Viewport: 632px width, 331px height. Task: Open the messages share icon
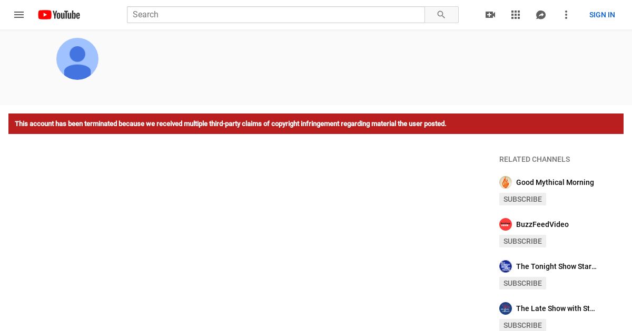pyautogui.click(x=541, y=15)
